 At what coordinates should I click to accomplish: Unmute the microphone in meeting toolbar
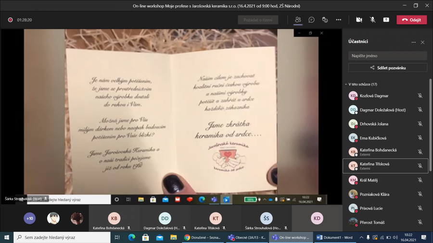372,20
